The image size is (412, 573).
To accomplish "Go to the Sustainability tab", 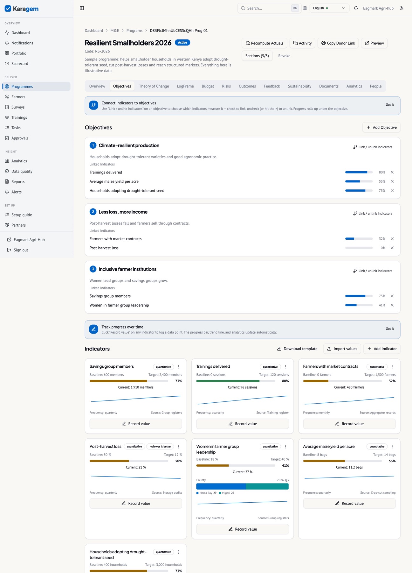I will [299, 86].
